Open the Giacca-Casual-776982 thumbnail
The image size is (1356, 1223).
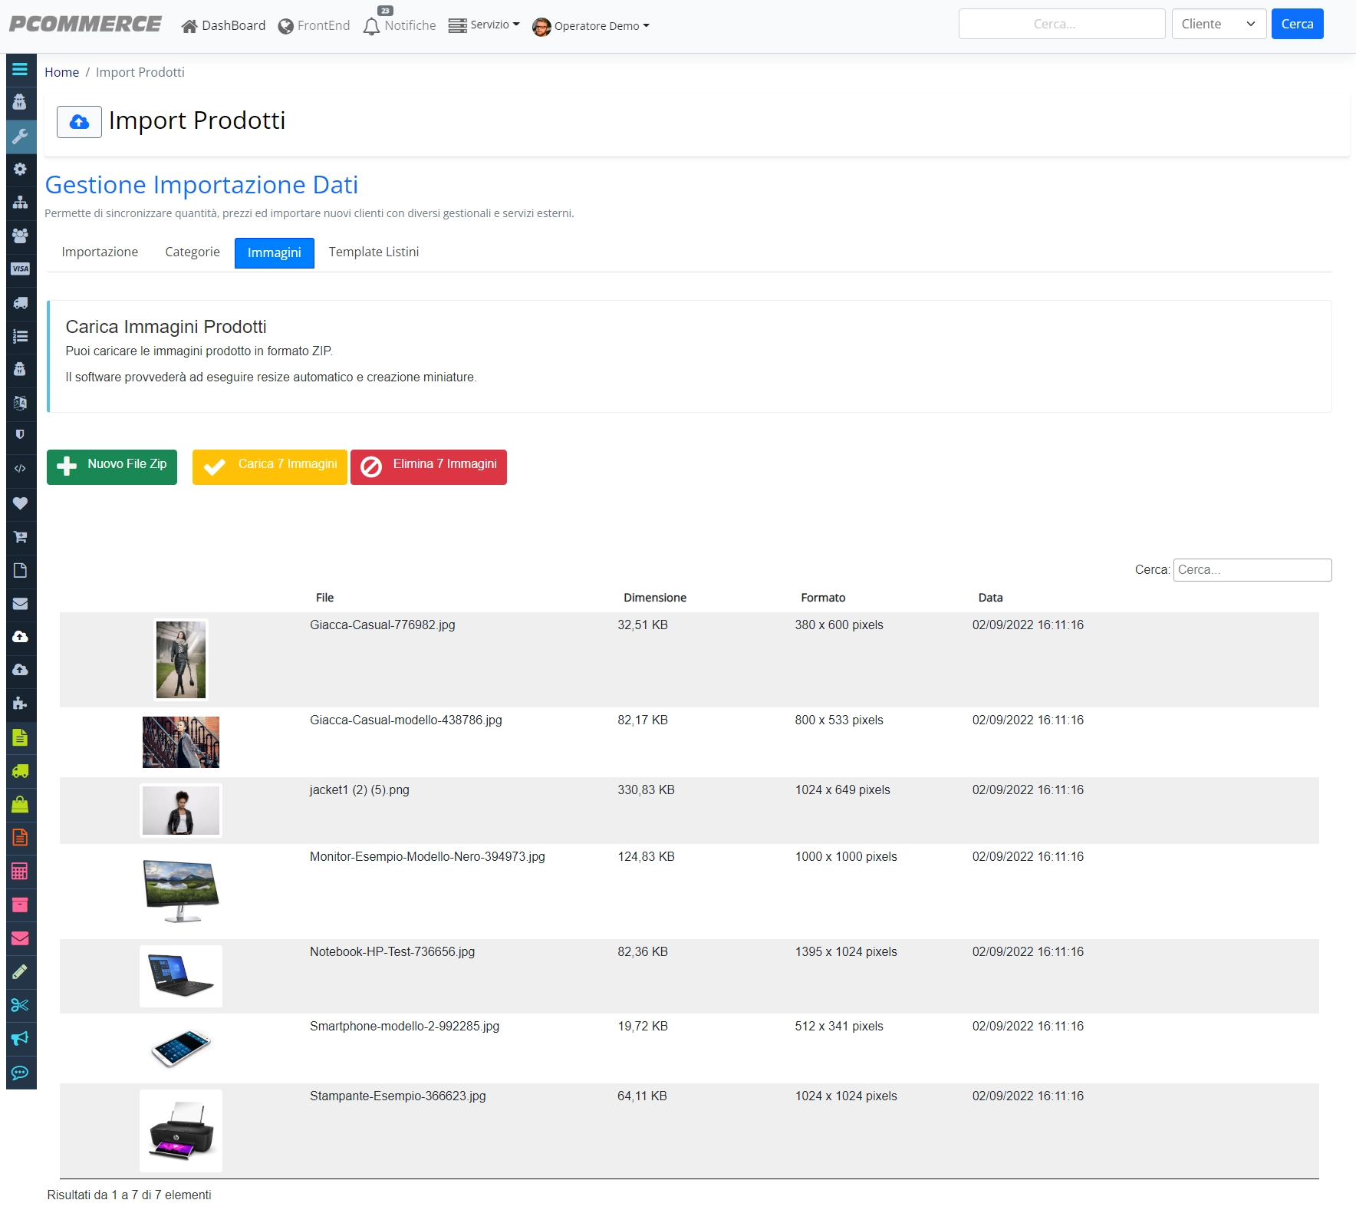tap(181, 660)
